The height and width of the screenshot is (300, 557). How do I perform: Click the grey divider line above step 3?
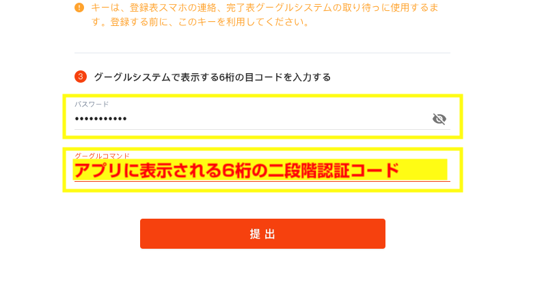[x=262, y=53]
